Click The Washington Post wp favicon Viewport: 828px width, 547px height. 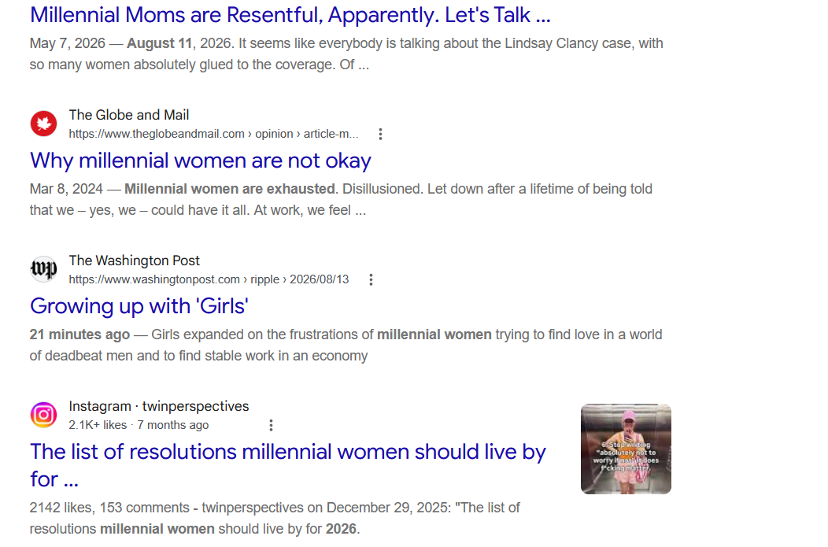point(44,269)
